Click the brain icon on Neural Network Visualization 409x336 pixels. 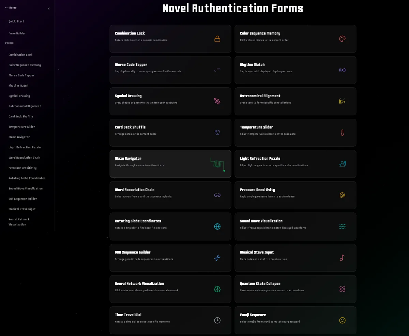click(x=217, y=289)
